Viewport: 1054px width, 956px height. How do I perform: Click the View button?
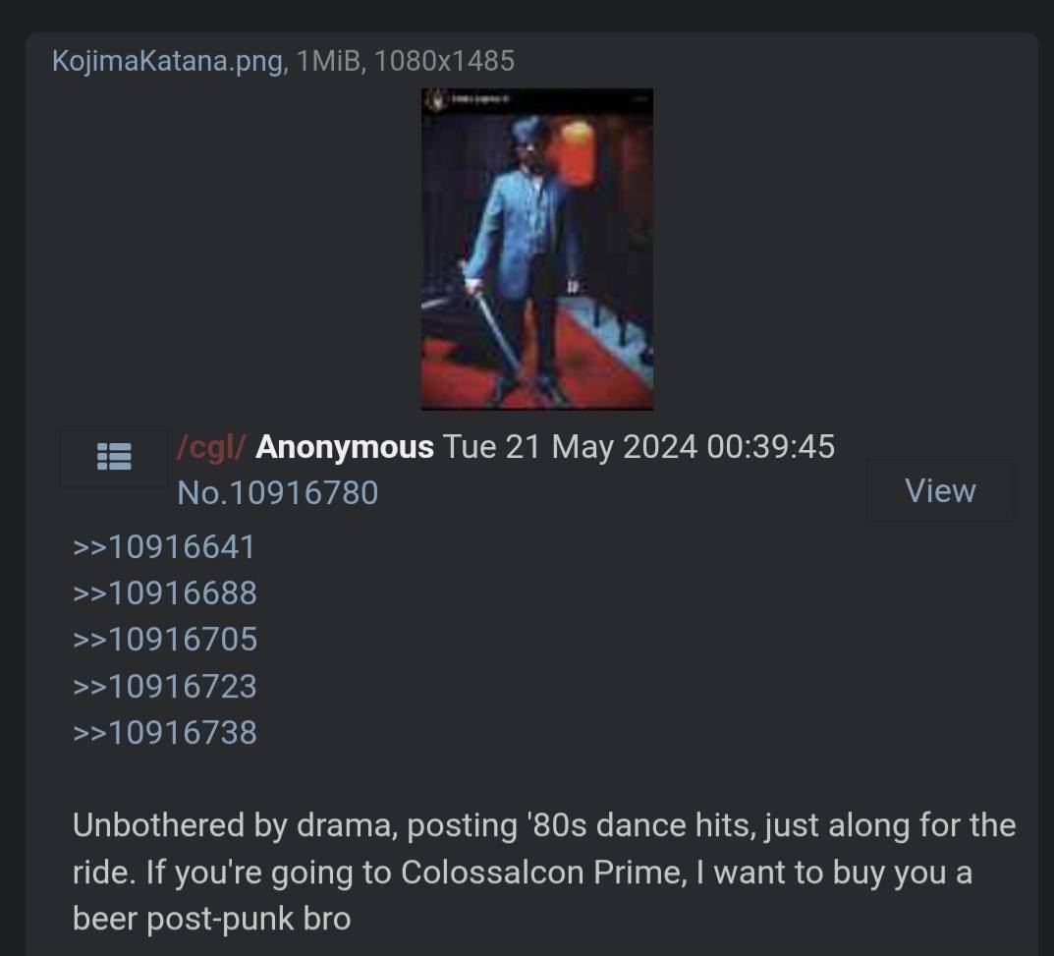pos(940,491)
